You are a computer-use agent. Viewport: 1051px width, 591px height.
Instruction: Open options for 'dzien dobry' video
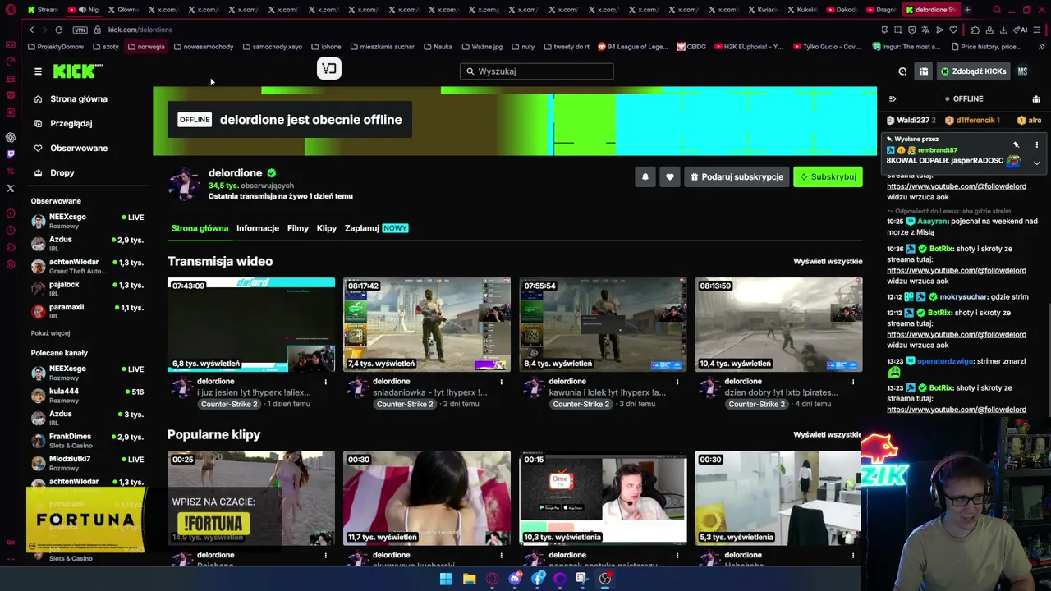tap(852, 382)
